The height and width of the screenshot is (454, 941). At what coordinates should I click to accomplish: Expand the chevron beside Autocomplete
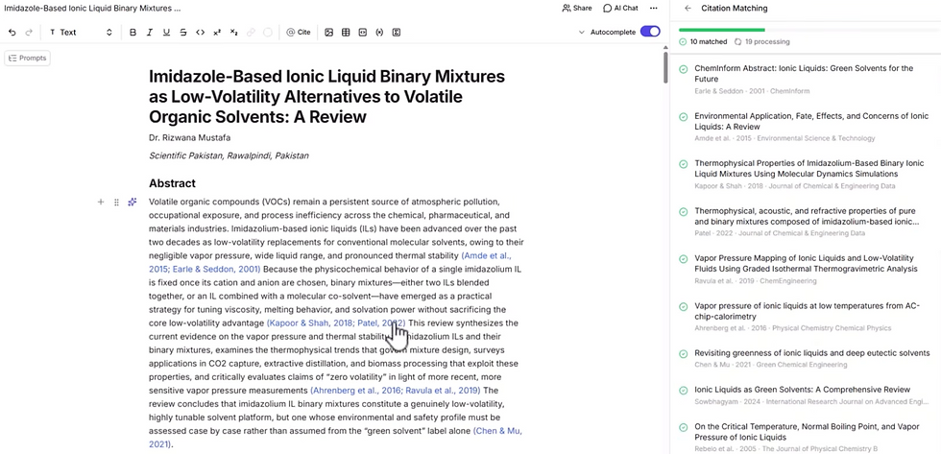tap(581, 33)
